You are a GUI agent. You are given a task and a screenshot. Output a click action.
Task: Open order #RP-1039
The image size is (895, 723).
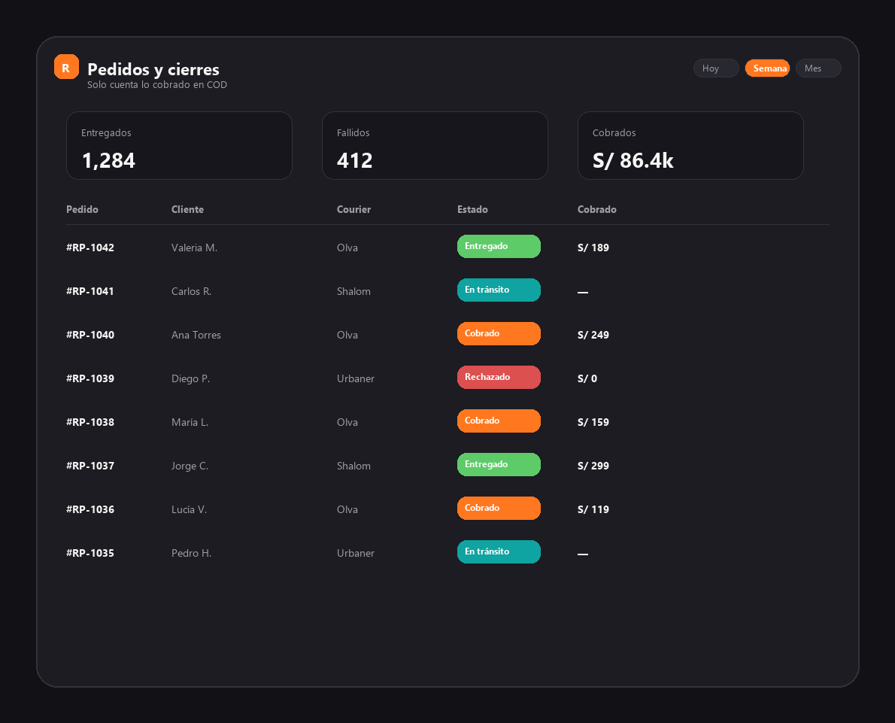point(90,378)
